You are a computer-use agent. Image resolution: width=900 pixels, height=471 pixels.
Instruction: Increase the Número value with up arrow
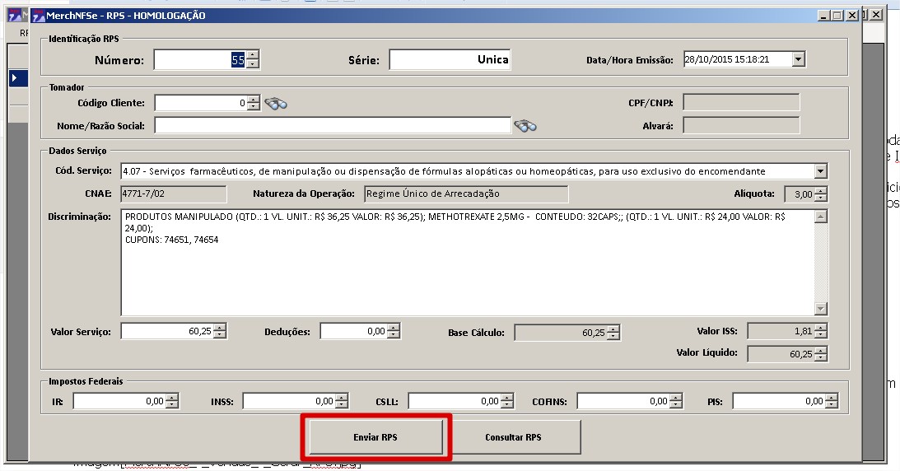[253, 55]
